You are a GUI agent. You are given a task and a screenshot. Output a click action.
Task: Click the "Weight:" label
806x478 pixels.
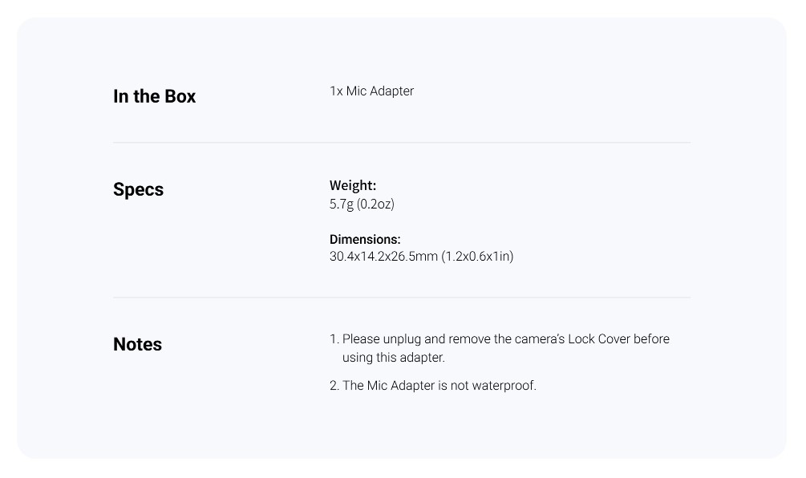353,185
